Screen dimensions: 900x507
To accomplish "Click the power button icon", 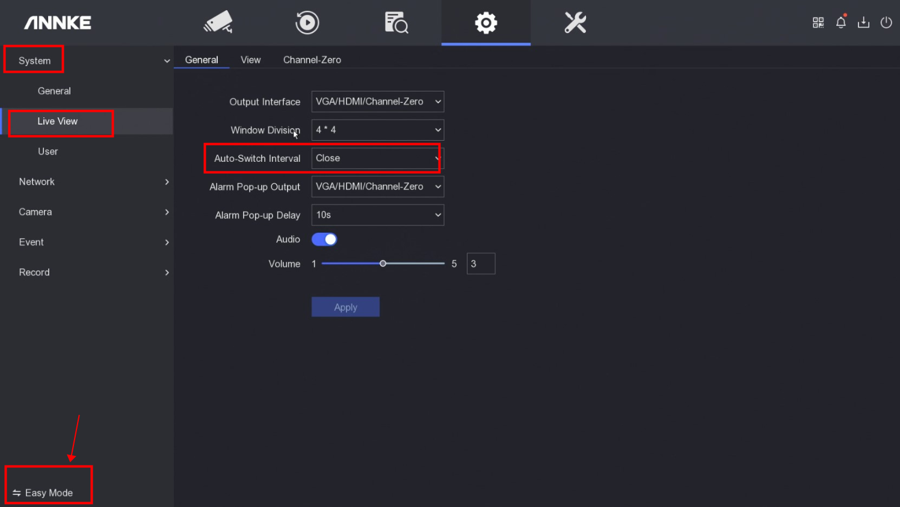I will (886, 22).
